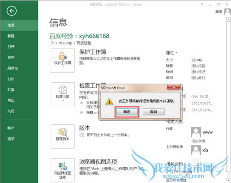
Task: Click the scroll up arrow of the scrollbar
Action: coord(228,19)
